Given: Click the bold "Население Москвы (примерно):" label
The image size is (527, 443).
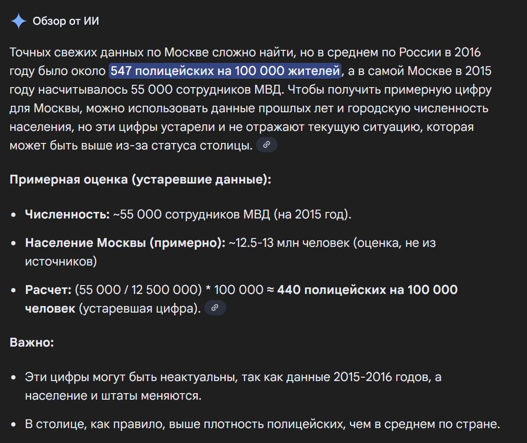Looking at the screenshot, I should (125, 243).
